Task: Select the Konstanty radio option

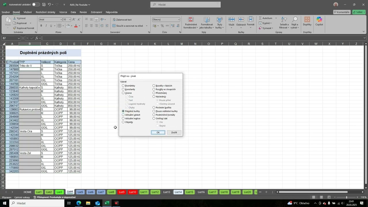Action: pos(123,89)
